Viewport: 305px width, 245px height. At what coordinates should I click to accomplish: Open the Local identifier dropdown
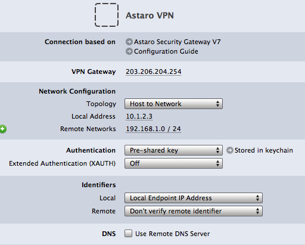(194, 198)
